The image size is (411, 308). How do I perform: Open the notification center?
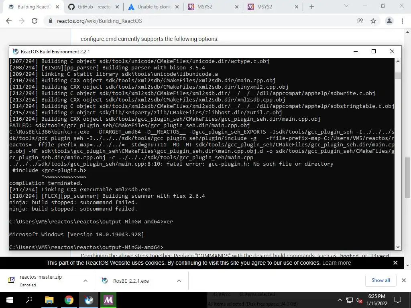coord(398,300)
